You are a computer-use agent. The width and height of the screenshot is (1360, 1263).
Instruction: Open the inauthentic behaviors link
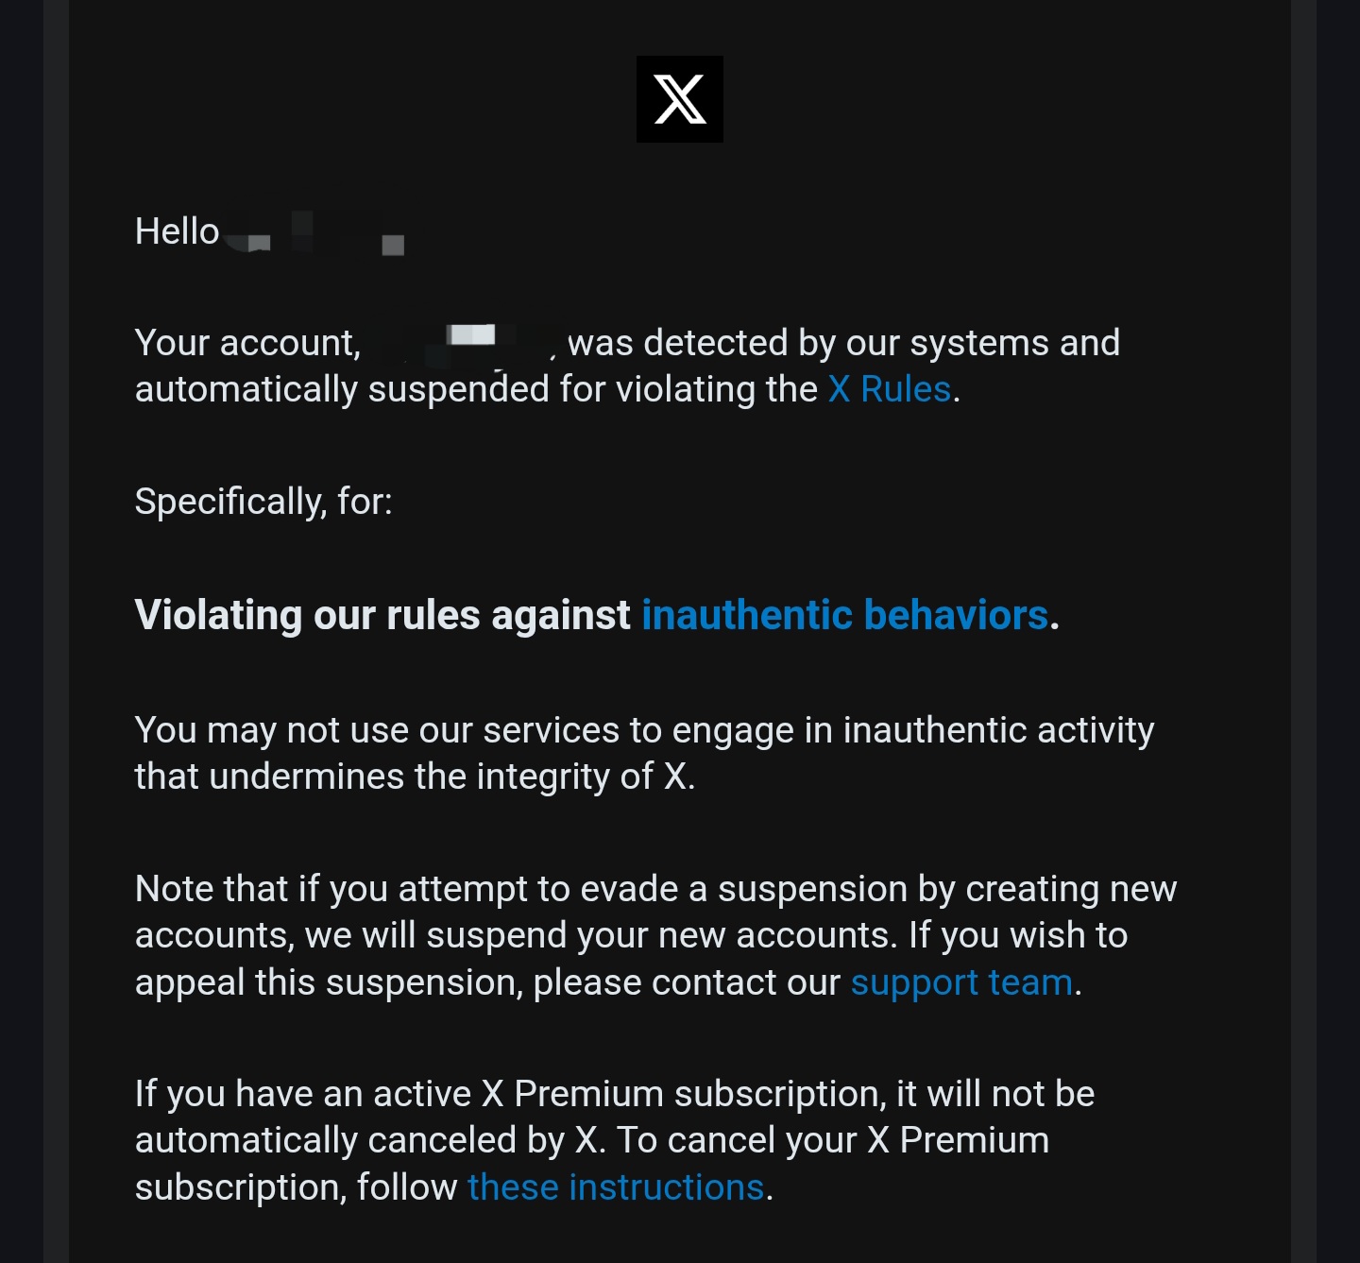coord(844,615)
